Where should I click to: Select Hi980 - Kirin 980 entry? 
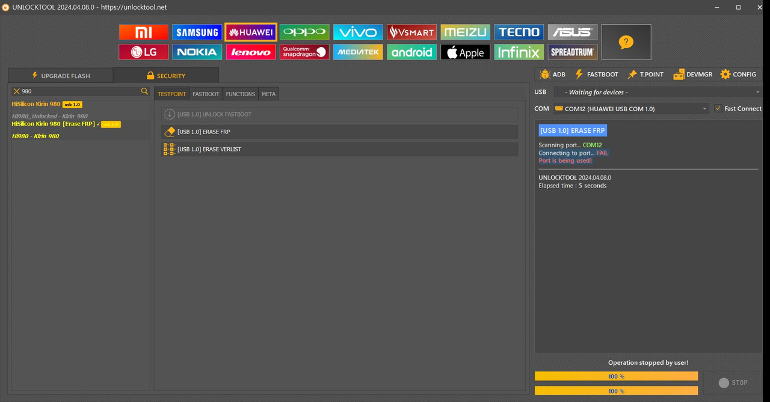(35, 136)
